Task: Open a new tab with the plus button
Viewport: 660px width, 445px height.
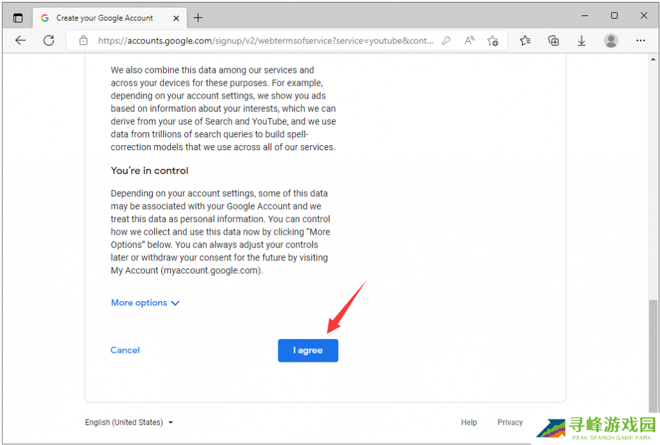Action: 198,18
